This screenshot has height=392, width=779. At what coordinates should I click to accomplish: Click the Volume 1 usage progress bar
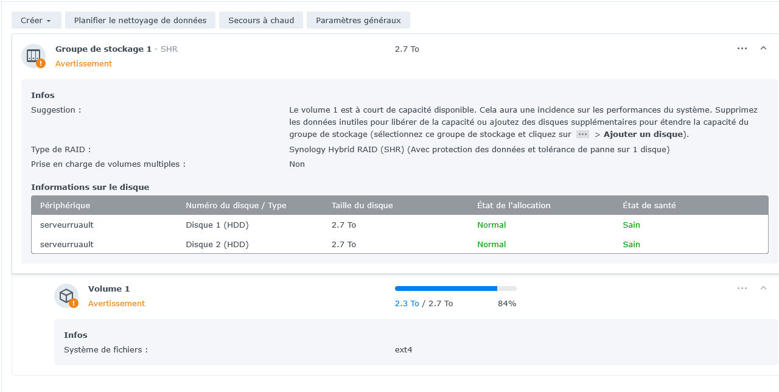click(x=455, y=289)
